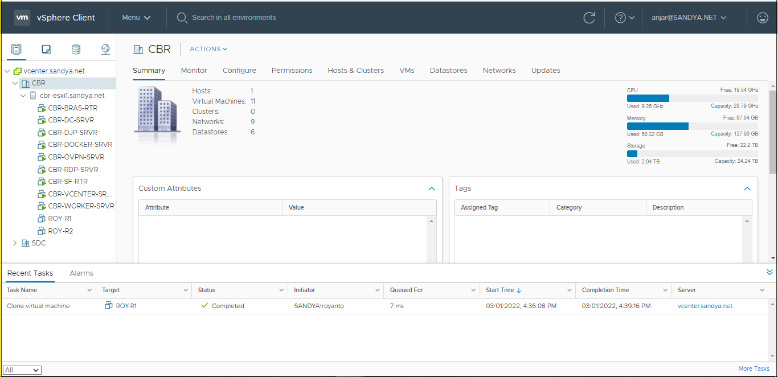Image resolution: width=778 pixels, height=377 pixels.
Task: Click the vm logo icon
Action: click(x=22, y=18)
